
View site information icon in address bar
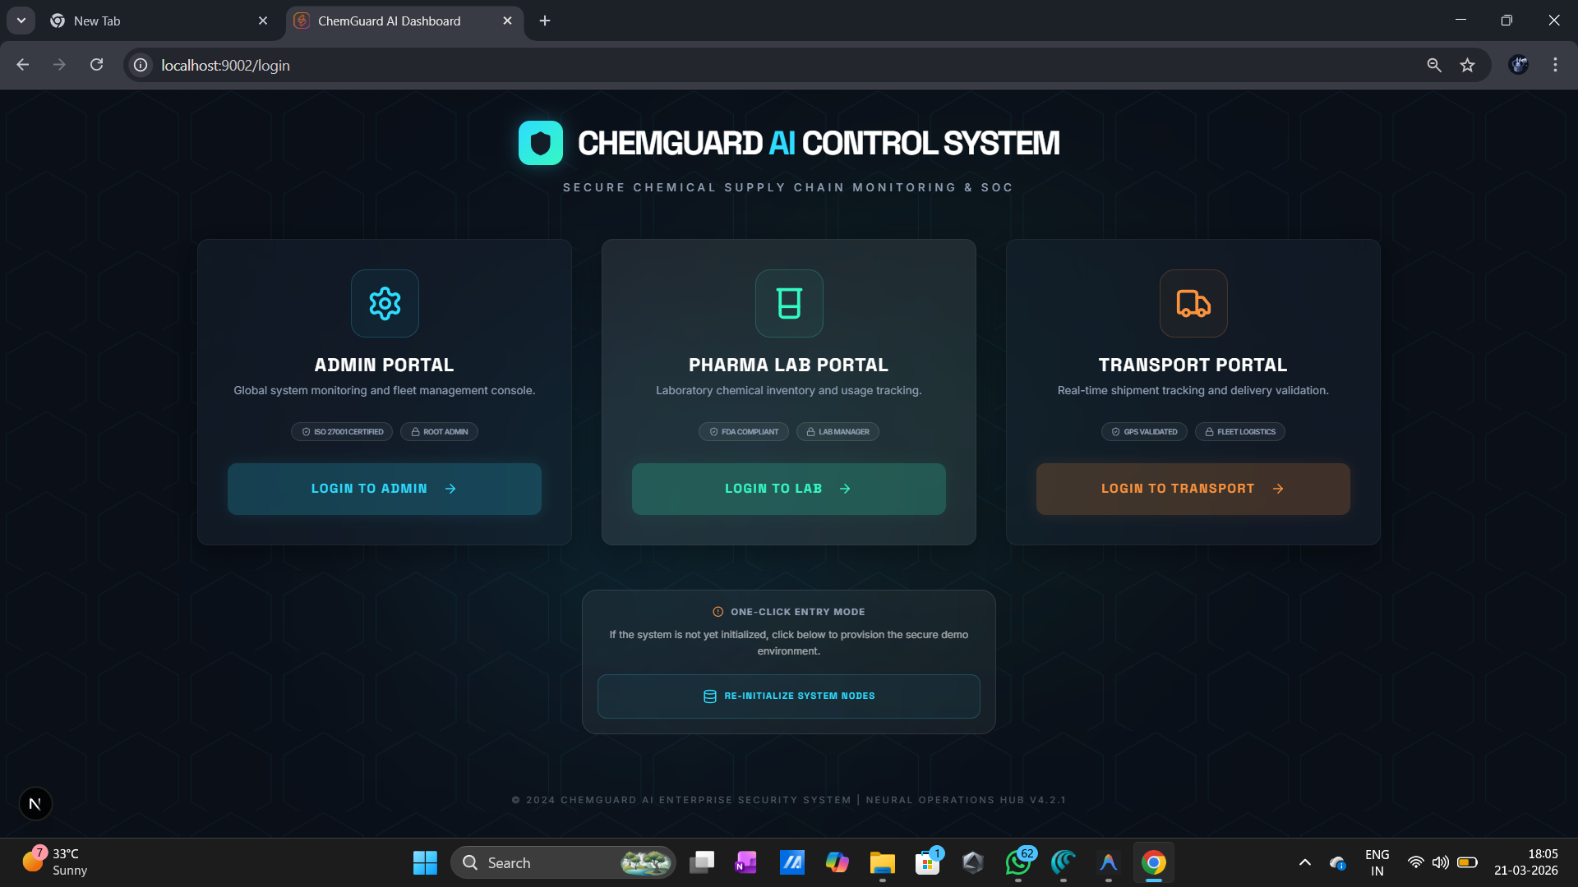coord(141,65)
